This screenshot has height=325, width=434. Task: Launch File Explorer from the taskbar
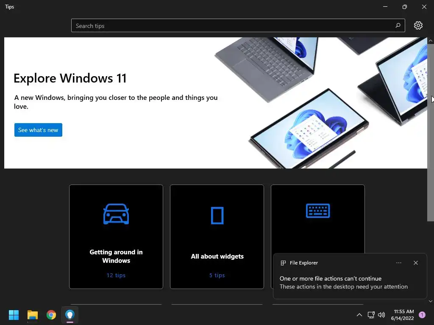32,315
